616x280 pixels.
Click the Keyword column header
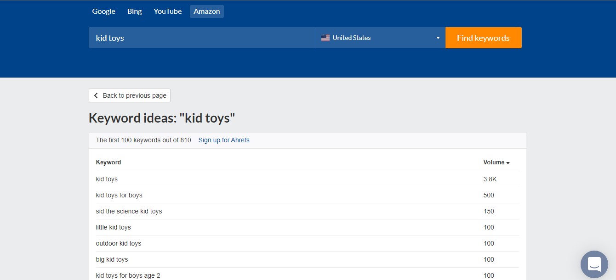coord(108,162)
